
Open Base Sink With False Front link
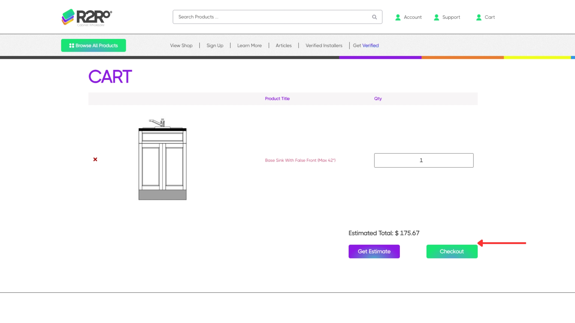[x=300, y=160]
